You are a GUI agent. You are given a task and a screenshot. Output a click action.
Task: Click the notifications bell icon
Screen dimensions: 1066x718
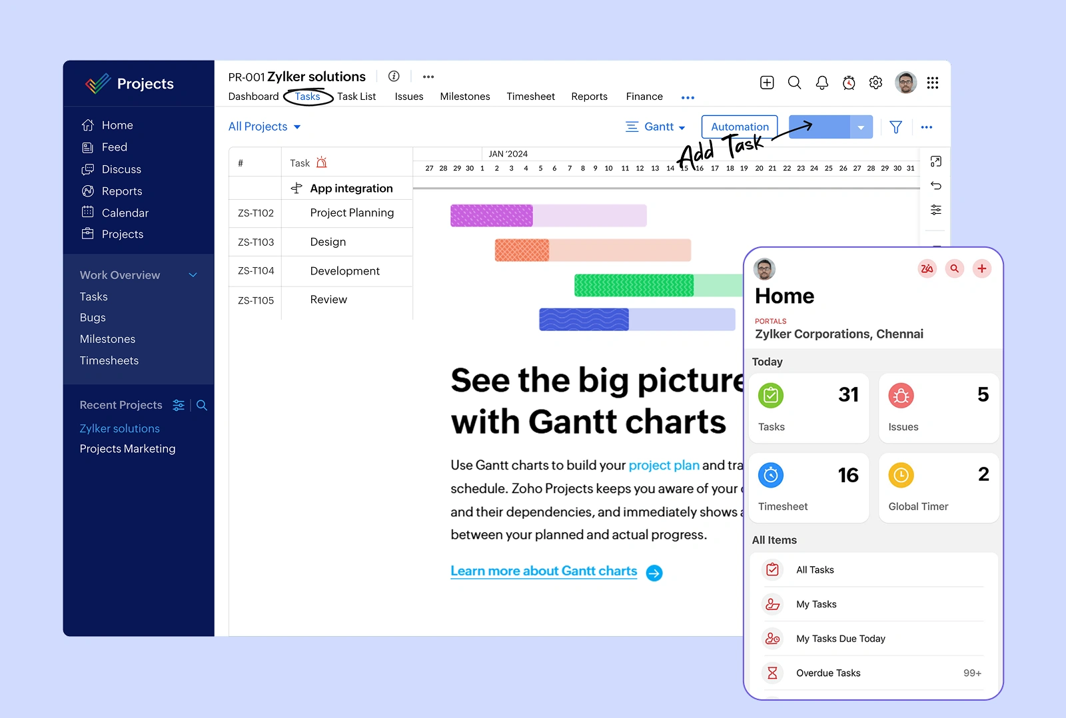821,83
